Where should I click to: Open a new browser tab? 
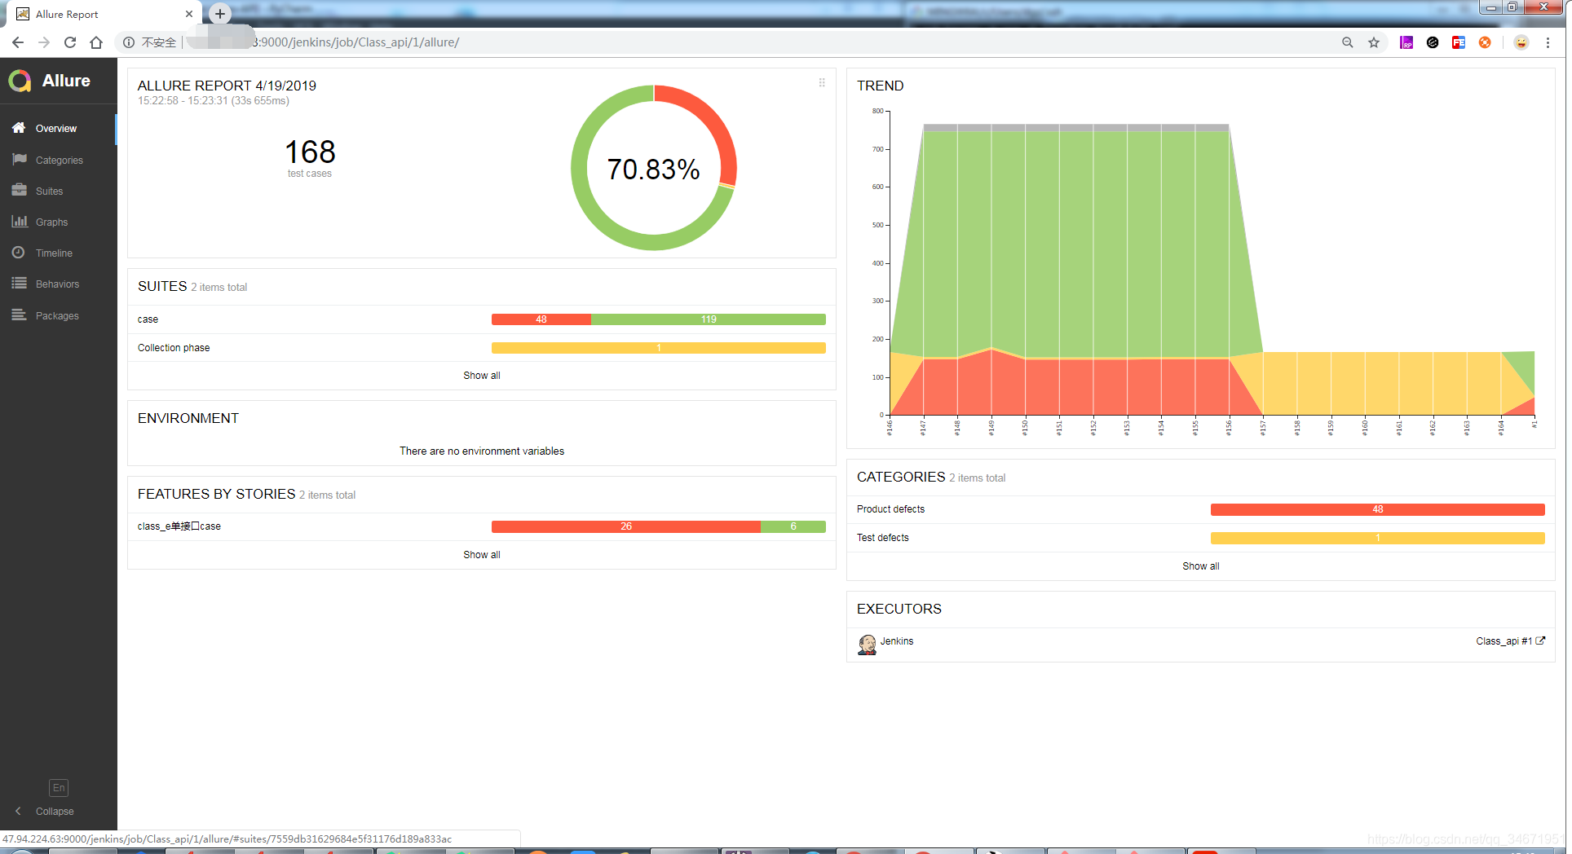click(x=220, y=14)
